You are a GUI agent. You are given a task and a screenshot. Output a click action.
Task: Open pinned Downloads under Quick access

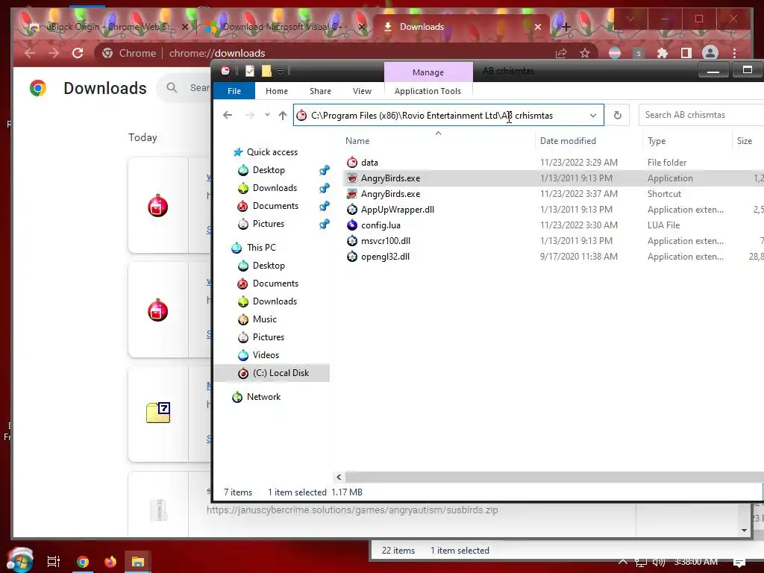pyautogui.click(x=275, y=188)
